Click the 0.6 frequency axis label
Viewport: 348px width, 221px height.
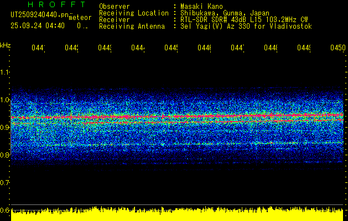coord(5,210)
